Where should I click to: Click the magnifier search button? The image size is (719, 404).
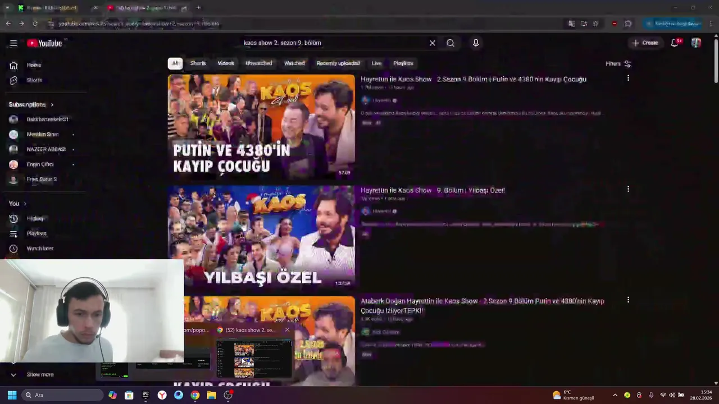pos(450,43)
